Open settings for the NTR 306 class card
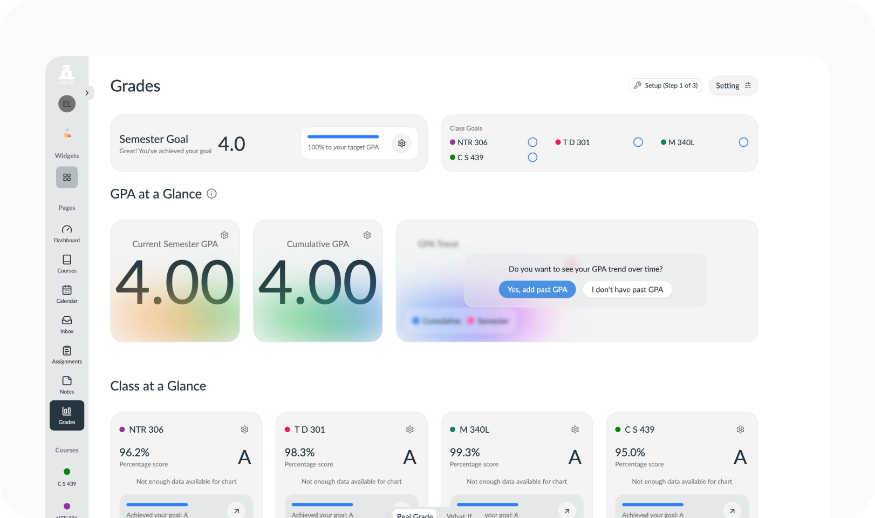The image size is (875, 518). coord(244,429)
